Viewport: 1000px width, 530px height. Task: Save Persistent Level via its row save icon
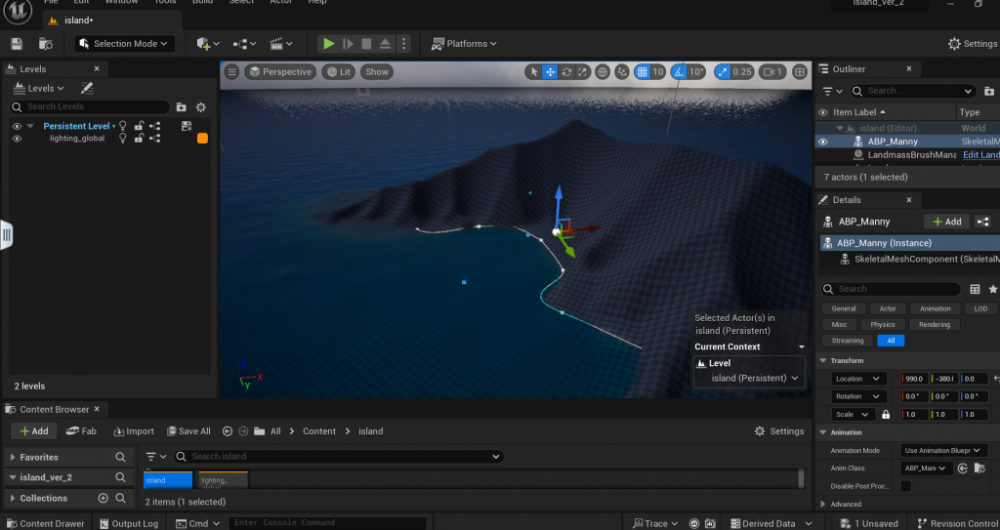coord(187,126)
